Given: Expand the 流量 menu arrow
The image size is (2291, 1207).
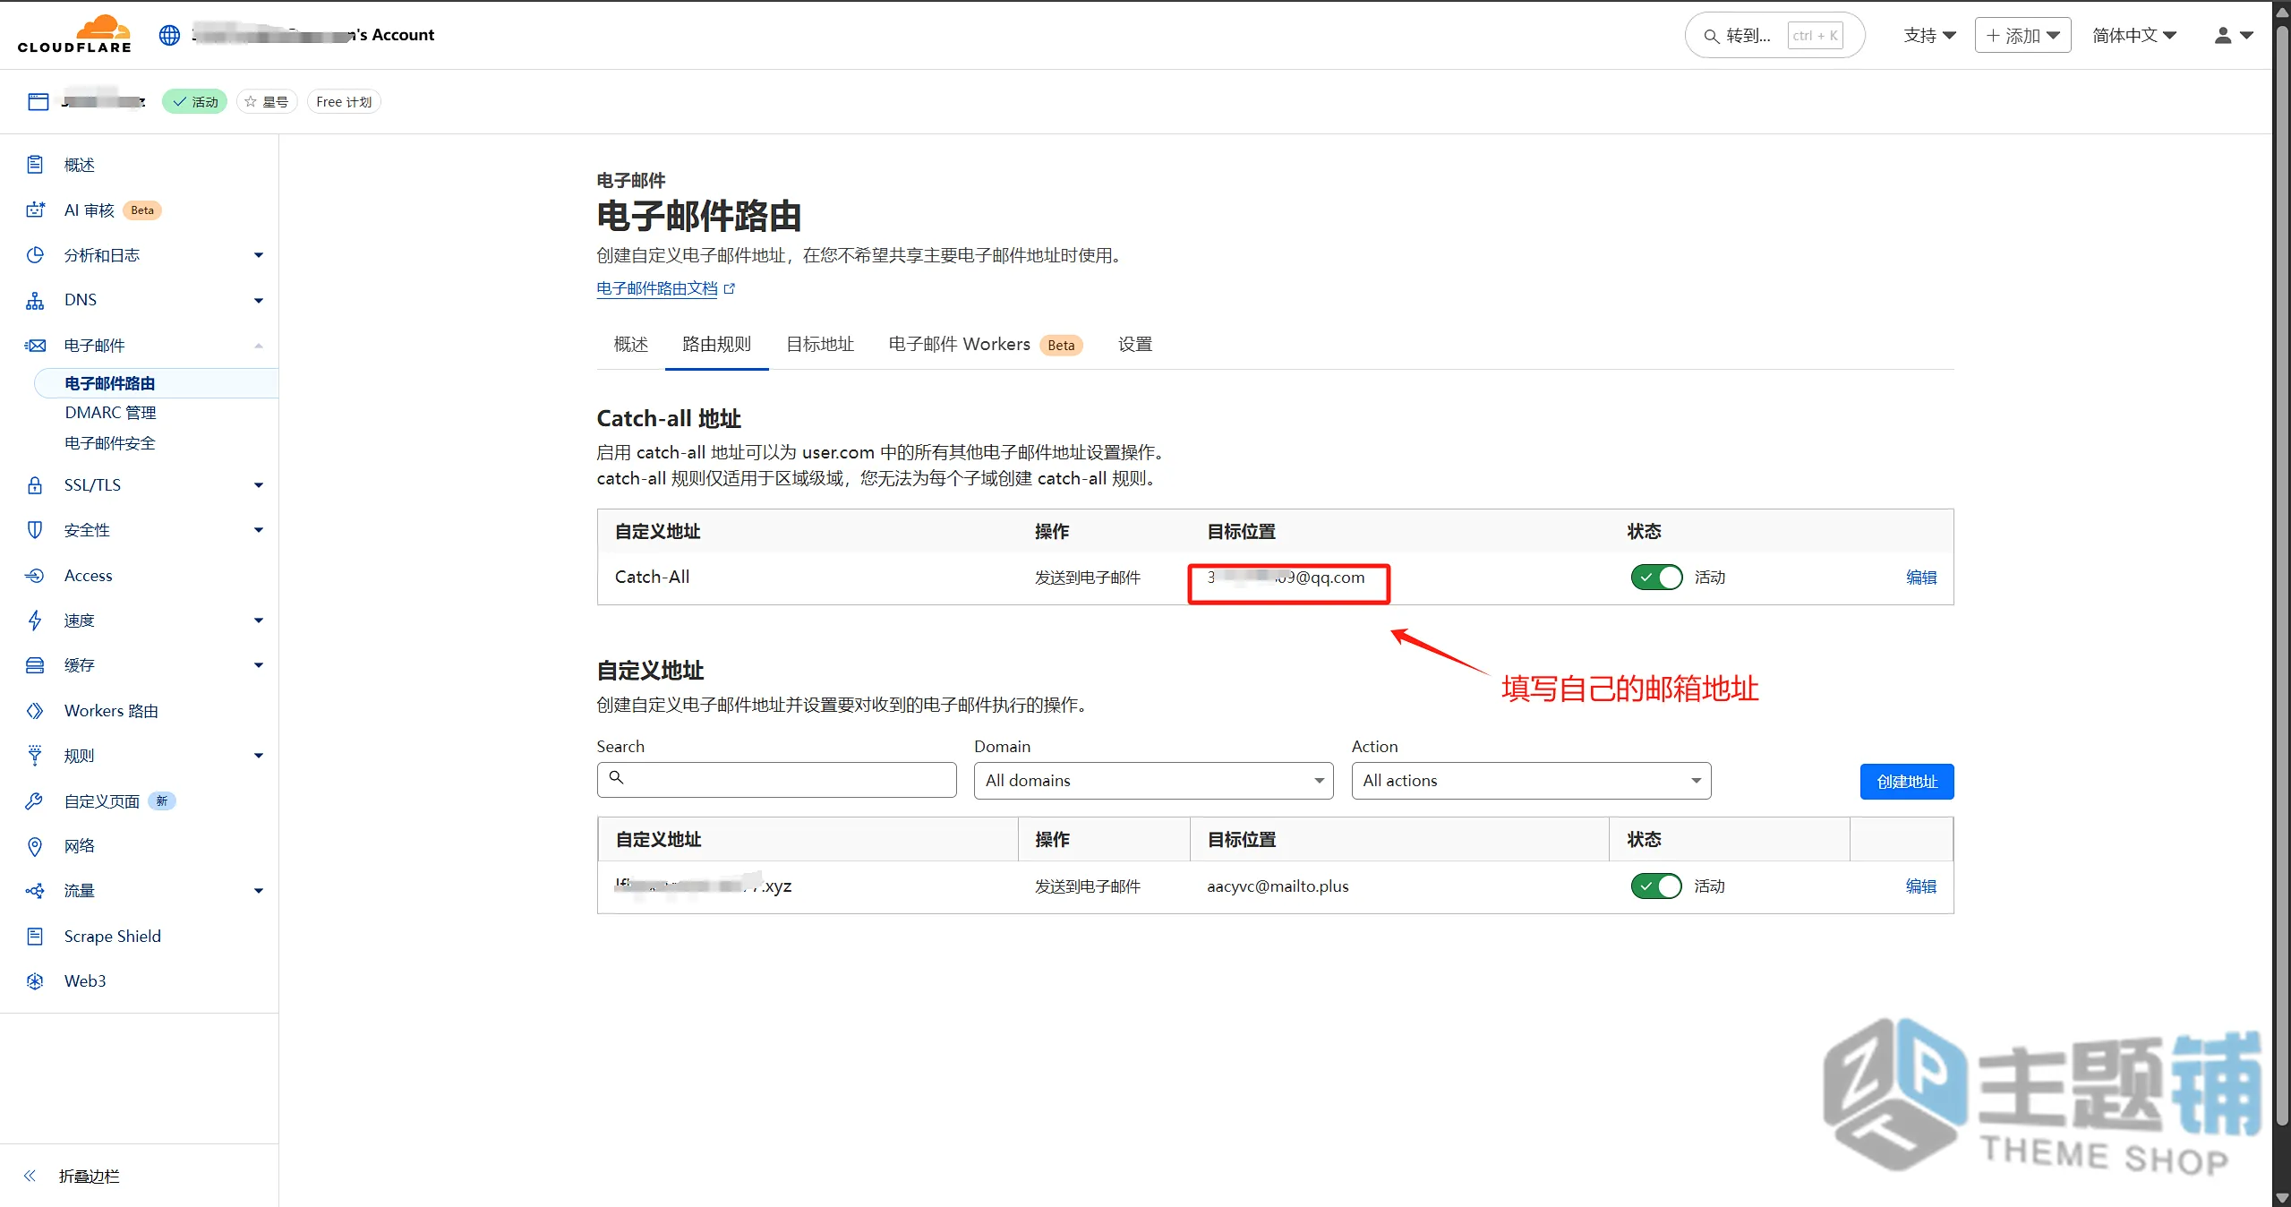Looking at the screenshot, I should [259, 891].
